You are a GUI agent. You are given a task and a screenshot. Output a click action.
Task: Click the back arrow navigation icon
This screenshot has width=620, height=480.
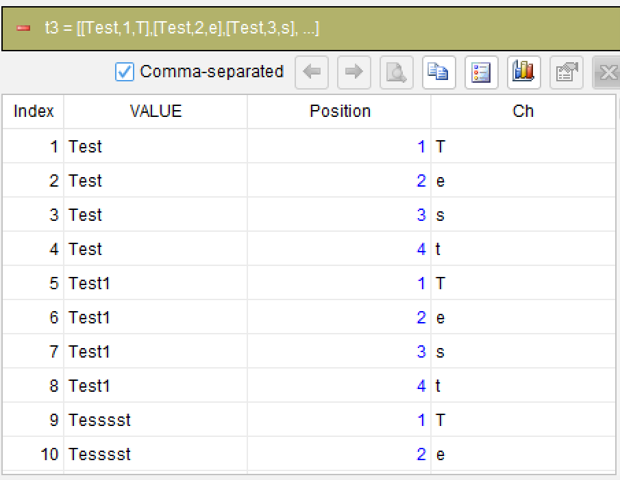[x=312, y=72]
